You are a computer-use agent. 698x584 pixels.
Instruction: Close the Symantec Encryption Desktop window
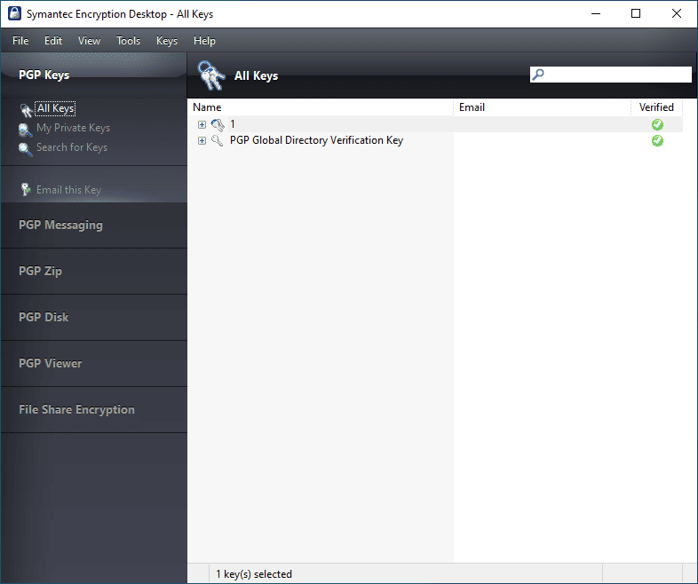pyautogui.click(x=676, y=14)
